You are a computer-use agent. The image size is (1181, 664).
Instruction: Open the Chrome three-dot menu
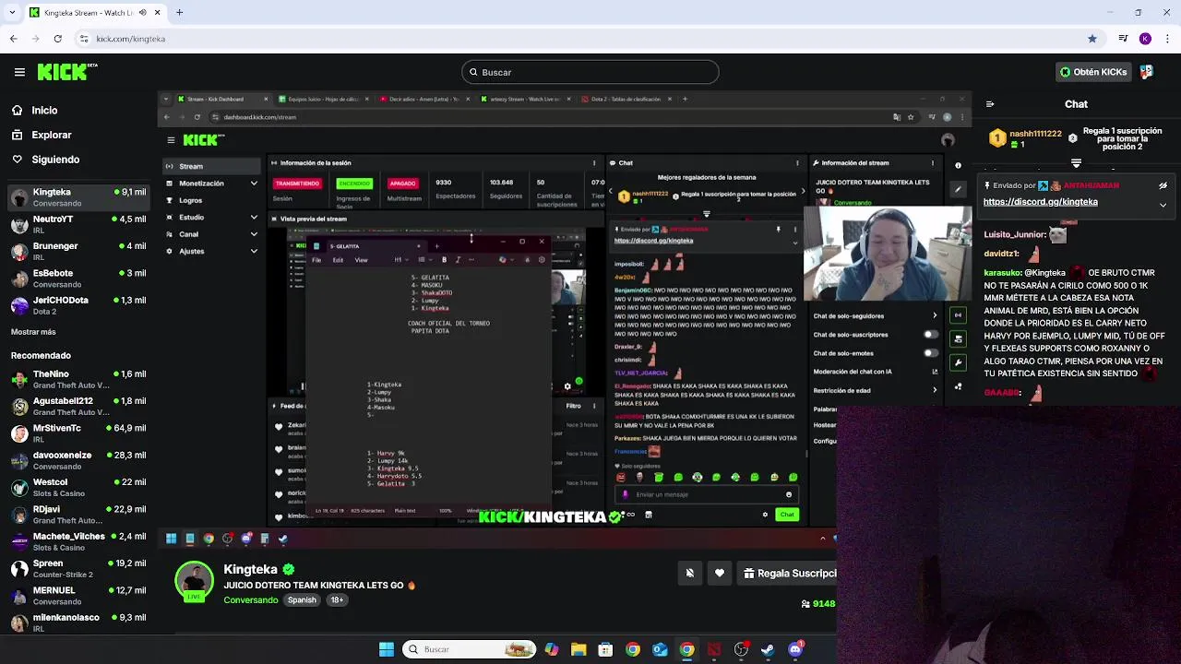1166,39
